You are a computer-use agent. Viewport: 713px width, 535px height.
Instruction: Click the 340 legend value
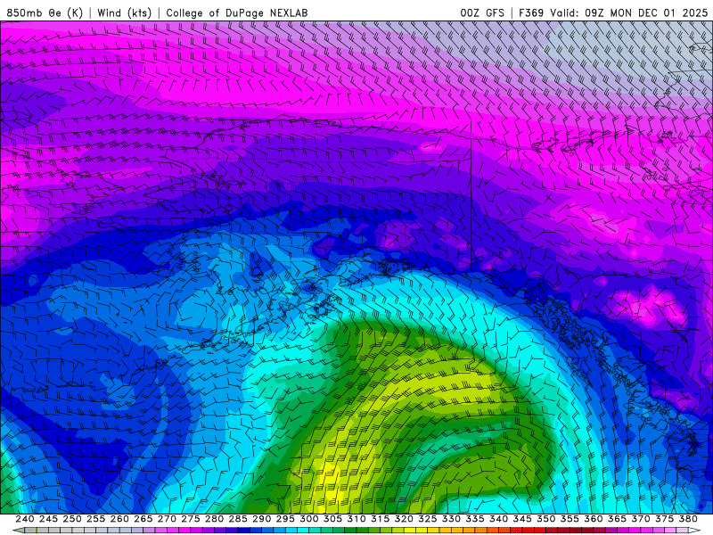(498, 519)
